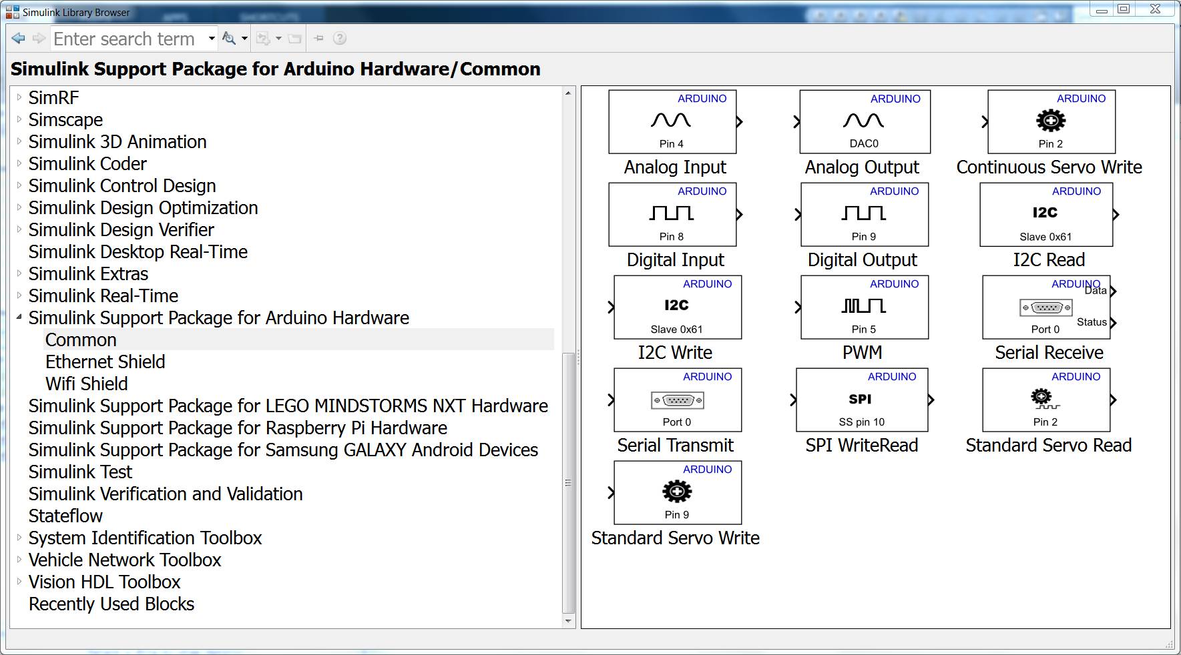Viewport: 1181px width, 655px height.
Task: Click the help question mark icon
Action: point(340,39)
